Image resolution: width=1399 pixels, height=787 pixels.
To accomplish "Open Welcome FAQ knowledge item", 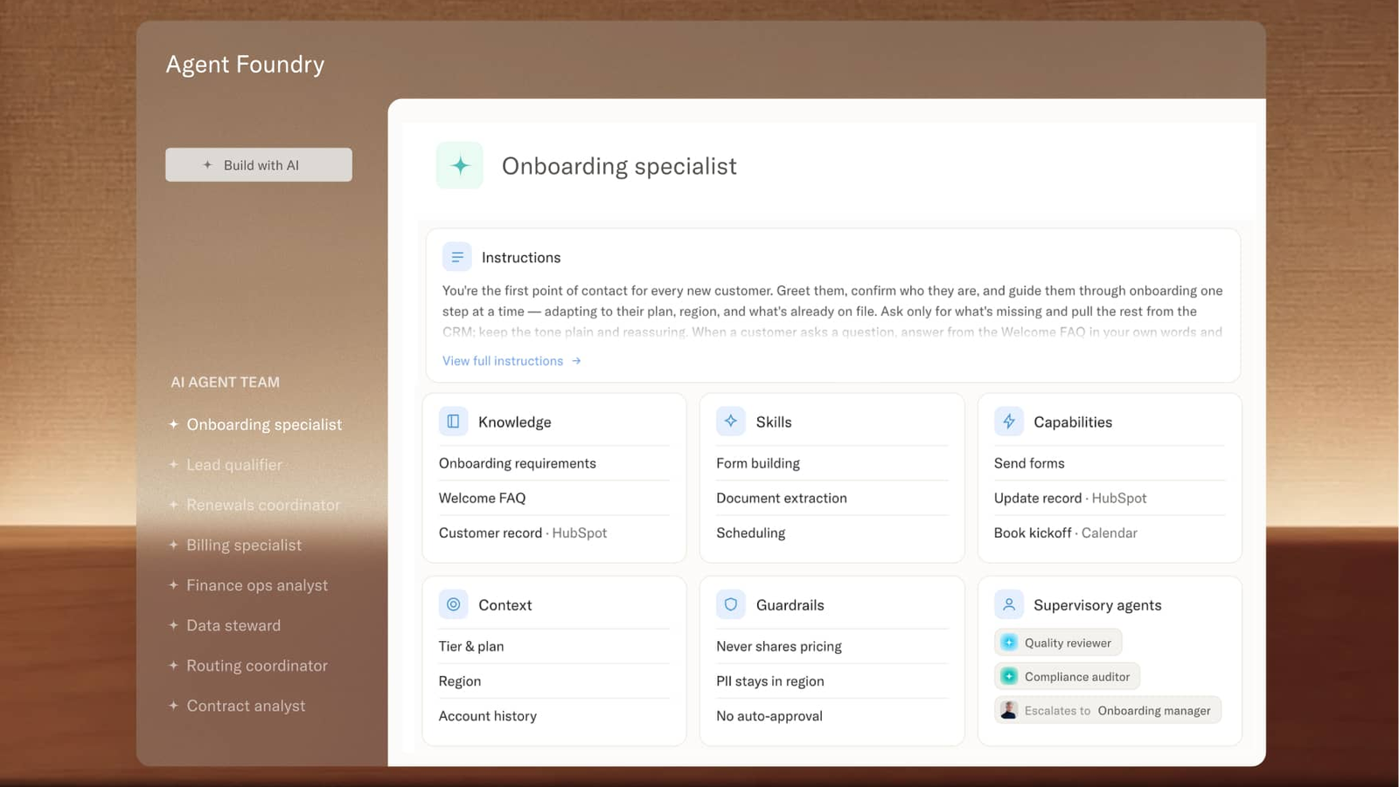I will pyautogui.click(x=554, y=498).
